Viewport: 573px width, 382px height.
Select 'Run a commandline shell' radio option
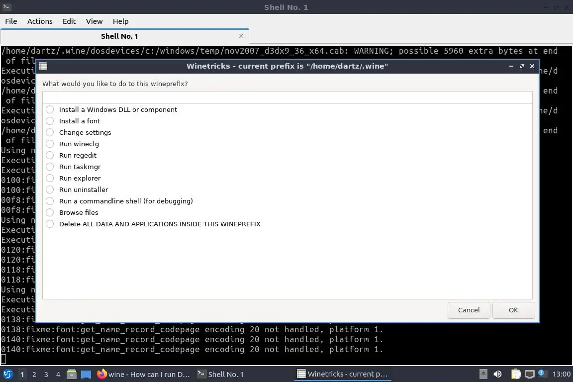(50, 201)
